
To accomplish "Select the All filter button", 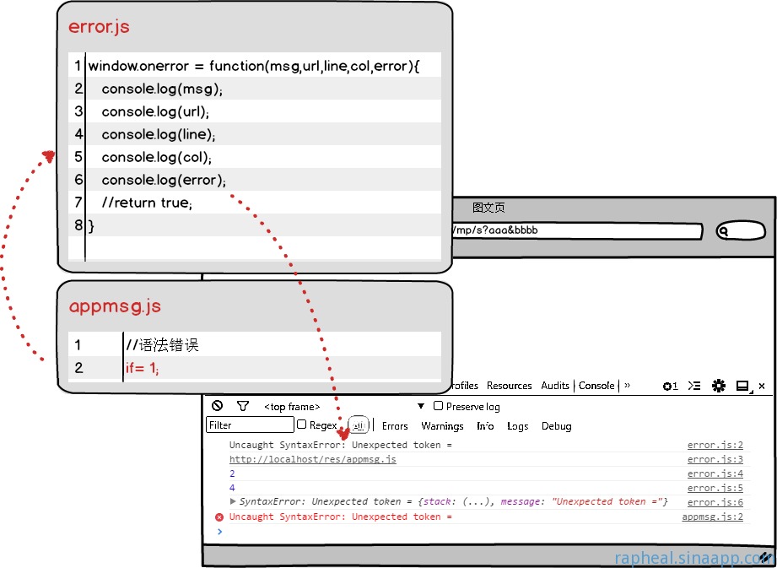I will point(359,425).
